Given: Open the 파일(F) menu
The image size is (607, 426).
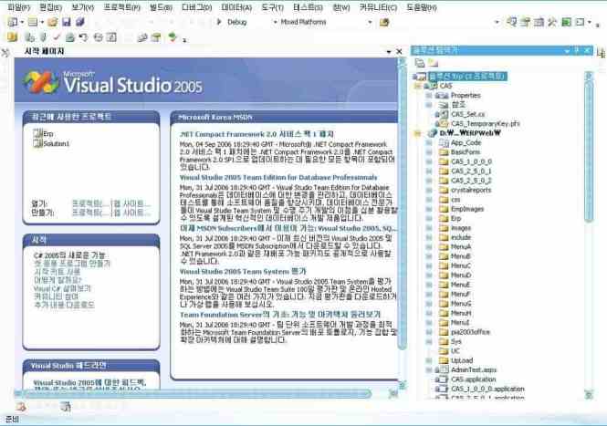Looking at the screenshot, I should pyautogui.click(x=18, y=7).
